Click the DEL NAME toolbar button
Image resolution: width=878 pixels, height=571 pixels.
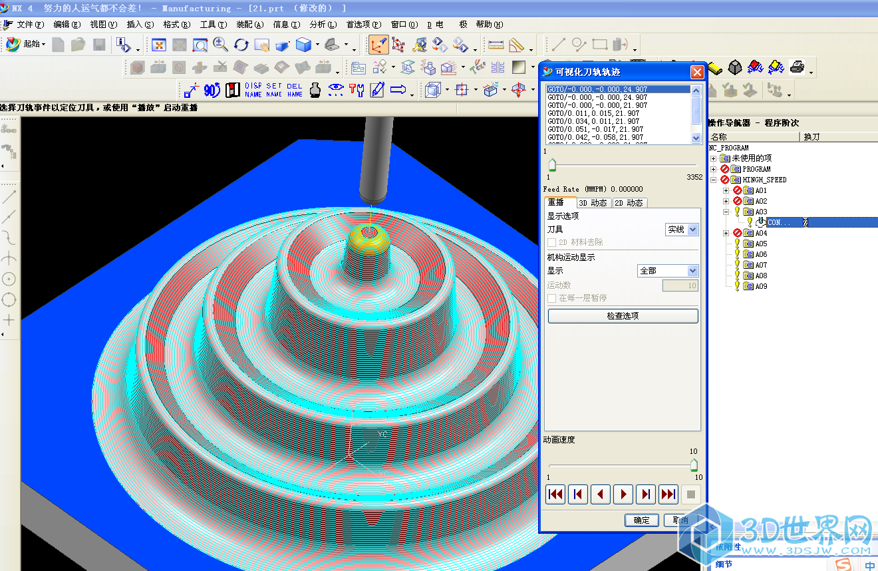tap(295, 90)
